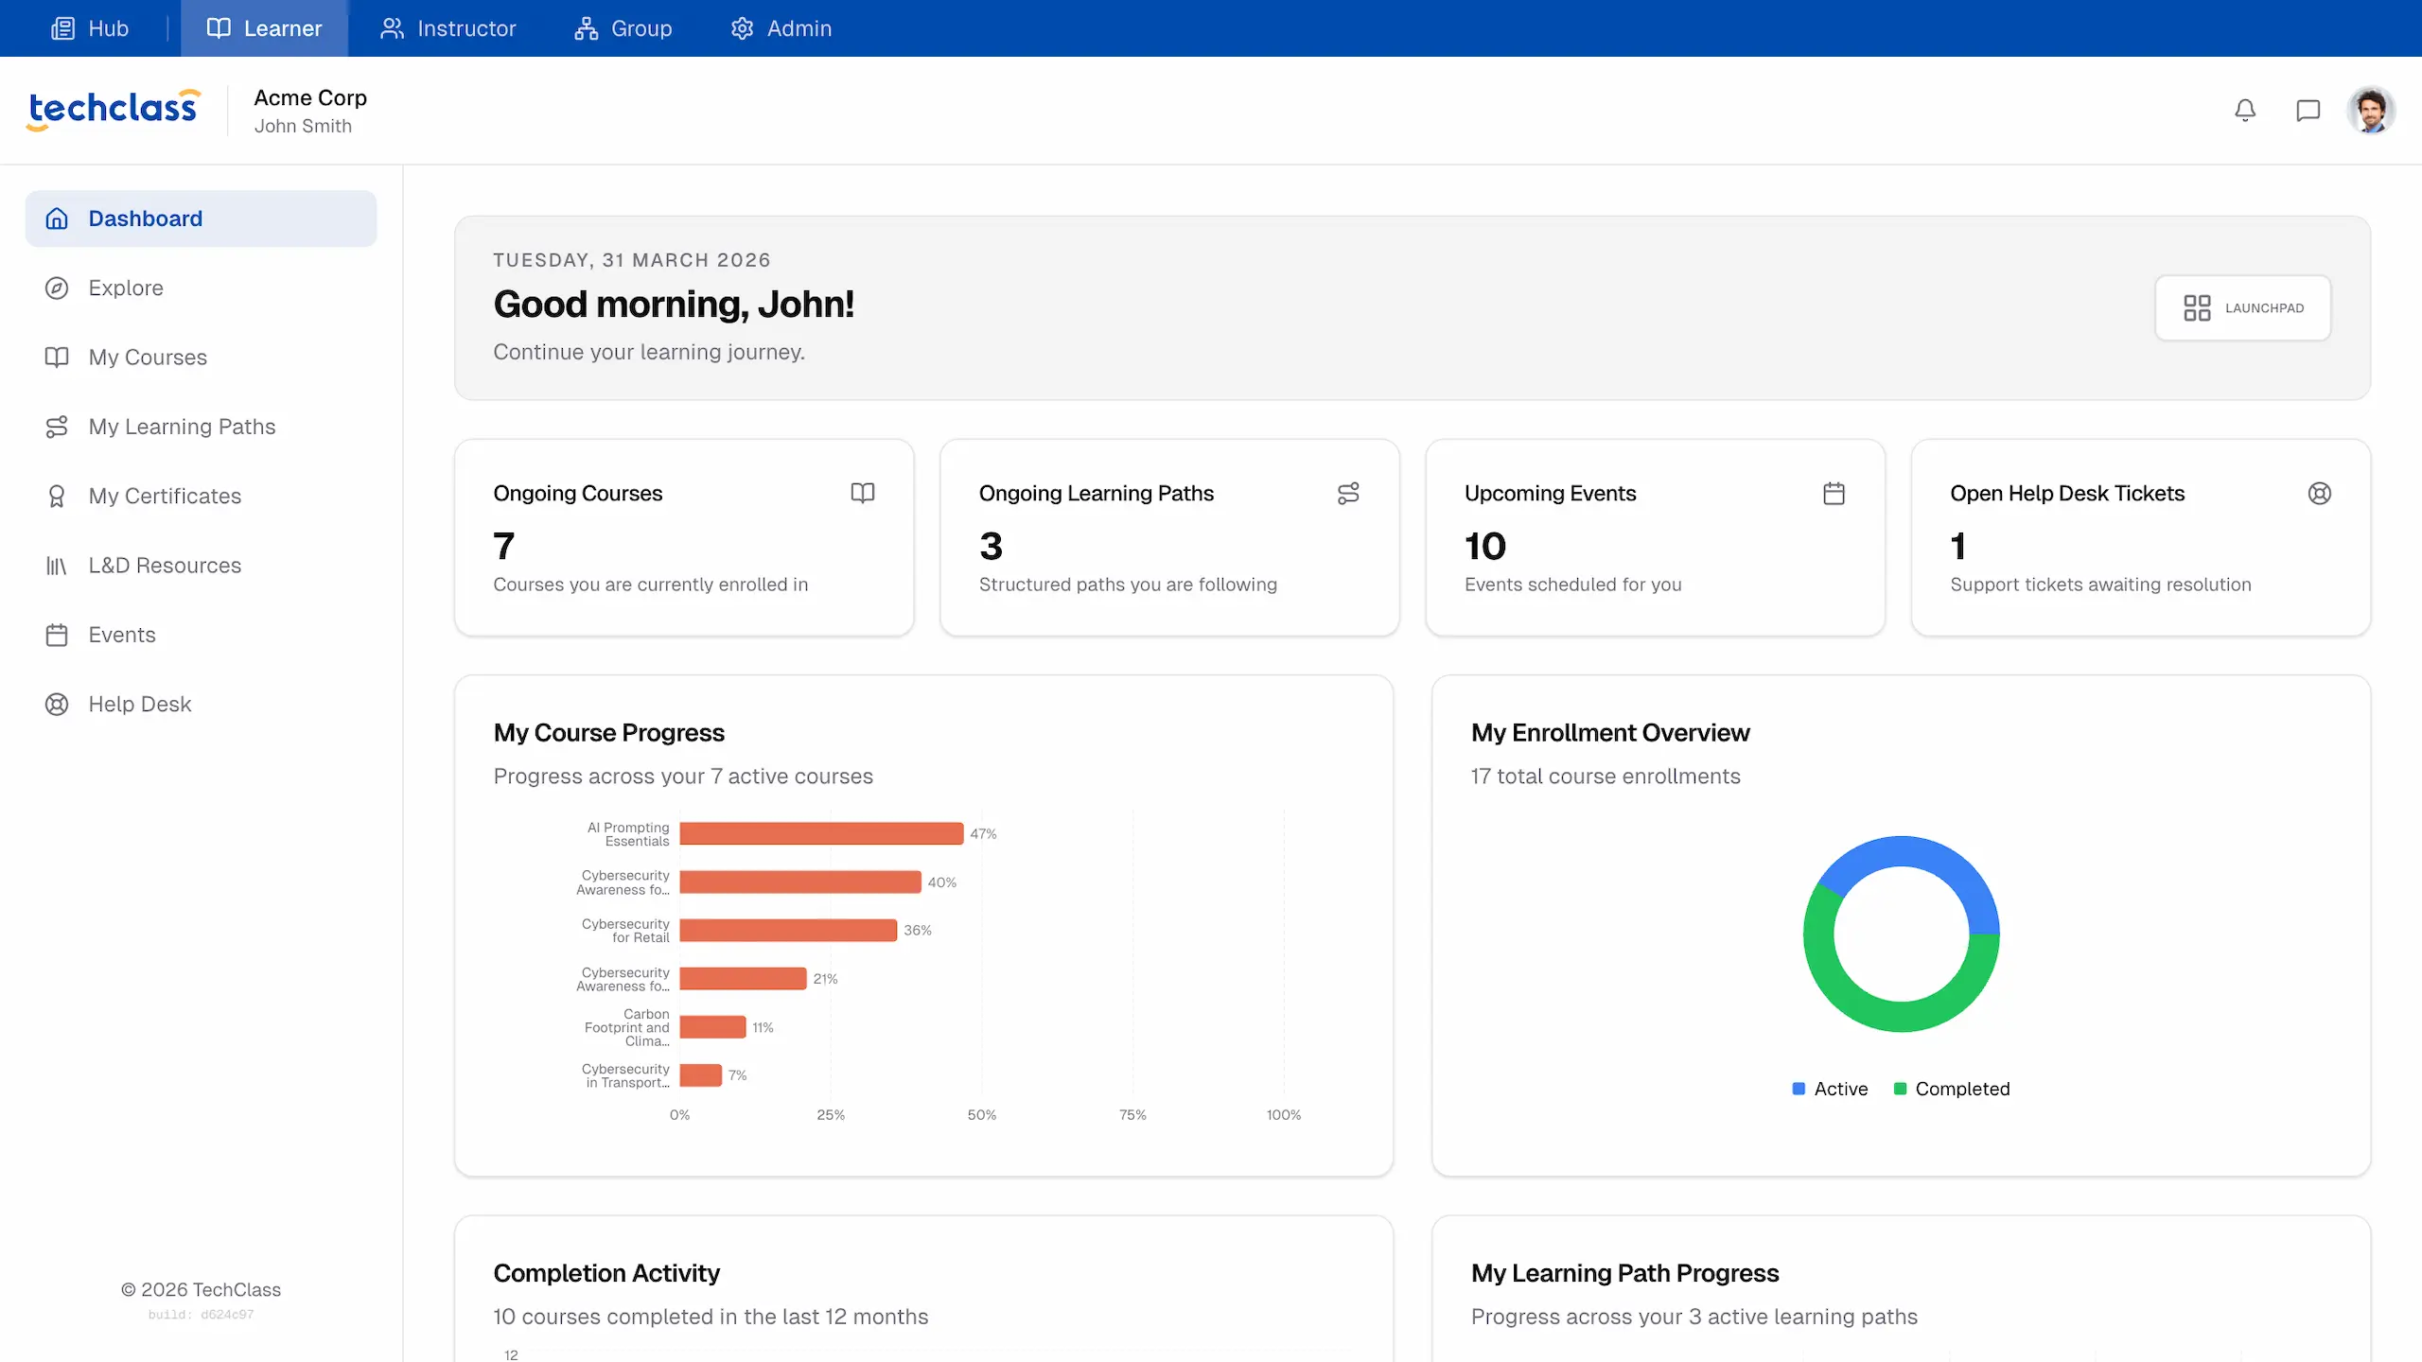2422x1362 pixels.
Task: Open the notifications bell icon
Action: (x=2245, y=110)
